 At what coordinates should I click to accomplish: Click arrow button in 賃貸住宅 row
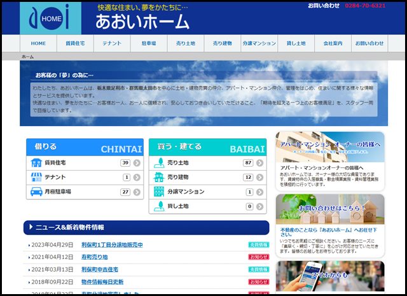137,163
